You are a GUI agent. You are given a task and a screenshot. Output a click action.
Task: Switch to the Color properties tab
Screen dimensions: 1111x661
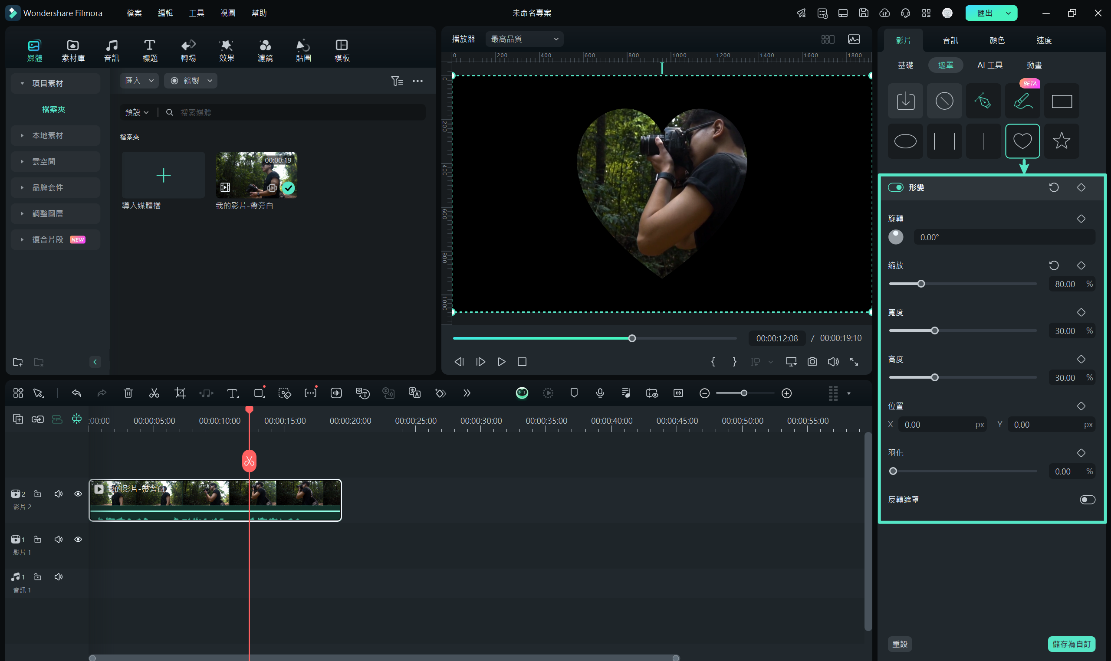point(997,40)
